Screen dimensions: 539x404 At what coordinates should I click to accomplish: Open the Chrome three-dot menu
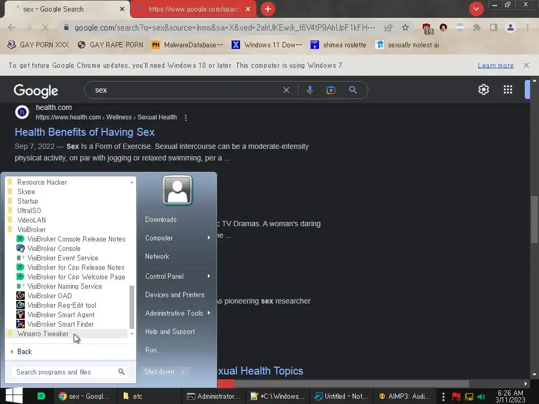(x=527, y=27)
